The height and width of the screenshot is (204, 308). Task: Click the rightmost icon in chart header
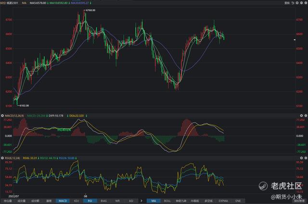pyautogui.click(x=305, y=2)
